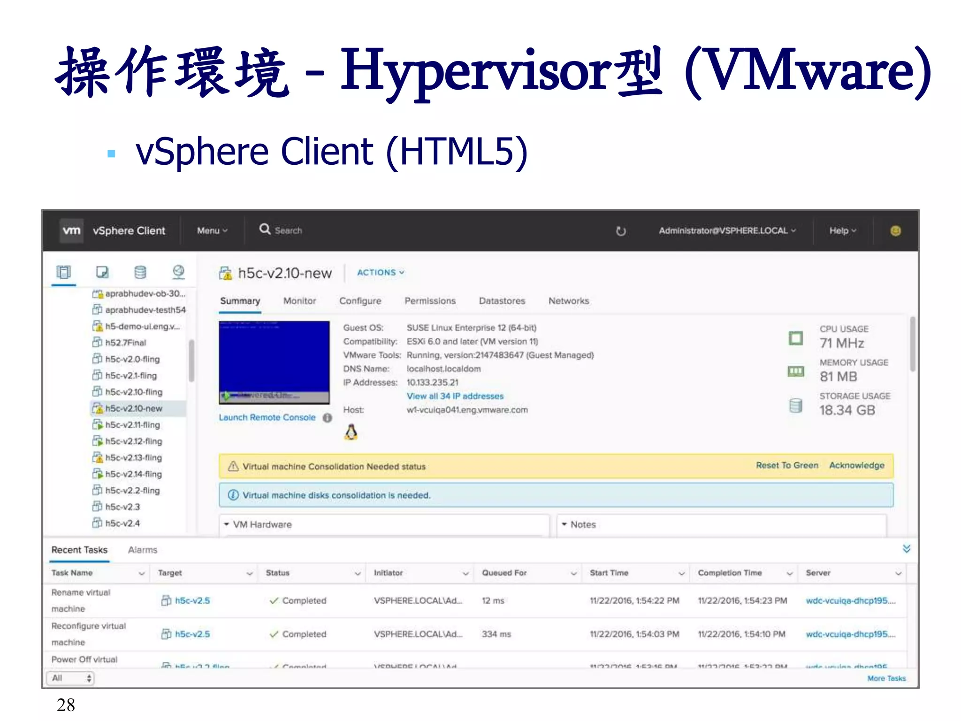
Task: Switch to the Monitor tab
Action: pyautogui.click(x=300, y=301)
